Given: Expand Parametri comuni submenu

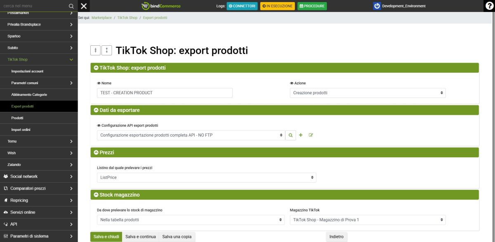Looking at the screenshot, I should 39,83.
